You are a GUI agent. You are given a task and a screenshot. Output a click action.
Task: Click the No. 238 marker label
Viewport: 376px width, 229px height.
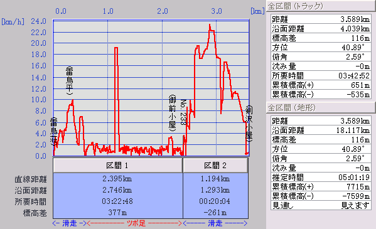(183, 112)
